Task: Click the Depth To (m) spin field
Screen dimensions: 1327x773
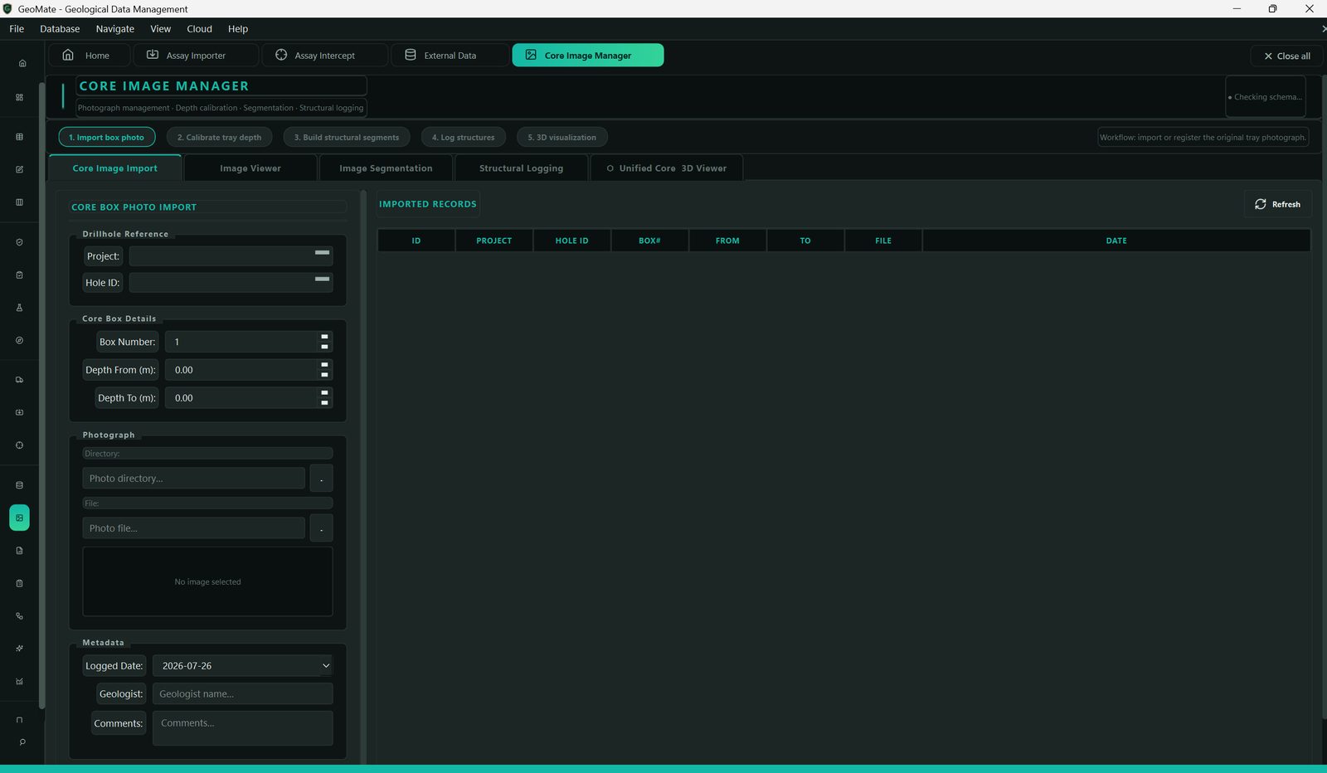Action: (249, 398)
